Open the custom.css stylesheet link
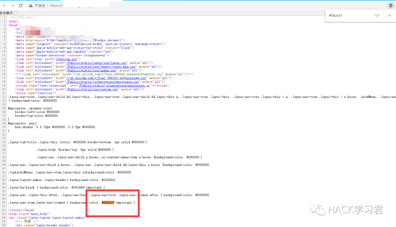 (92, 90)
